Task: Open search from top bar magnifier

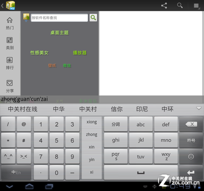Action: tap(180, 6)
